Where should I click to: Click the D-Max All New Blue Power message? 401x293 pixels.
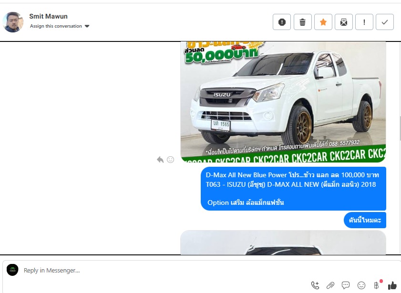tap(293, 189)
